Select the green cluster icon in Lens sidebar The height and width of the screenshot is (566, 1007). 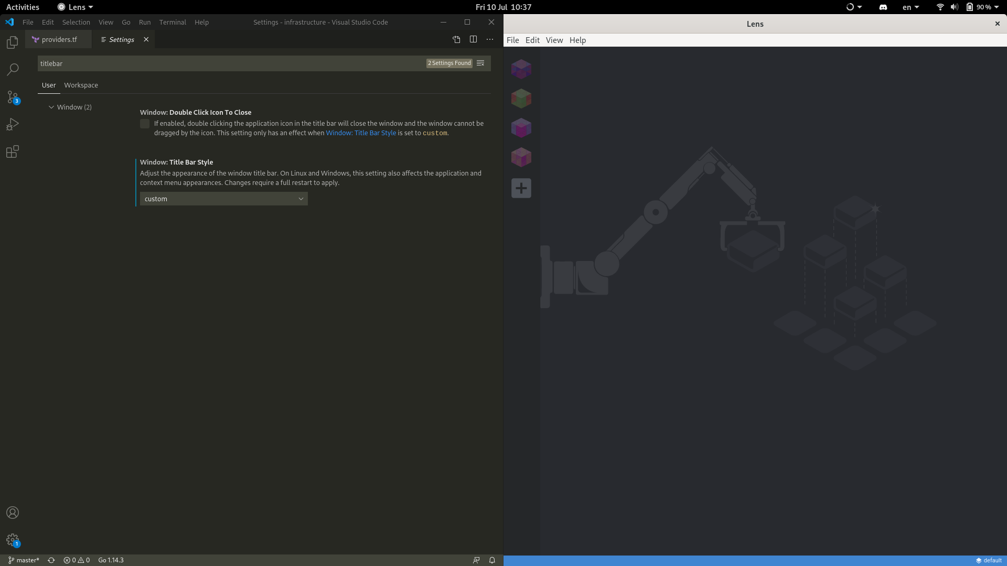(521, 98)
